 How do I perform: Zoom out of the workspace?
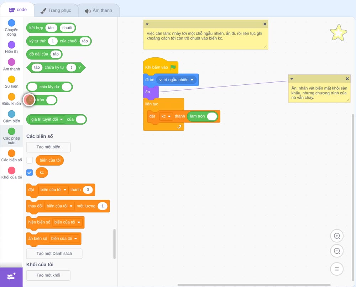pos(337,251)
